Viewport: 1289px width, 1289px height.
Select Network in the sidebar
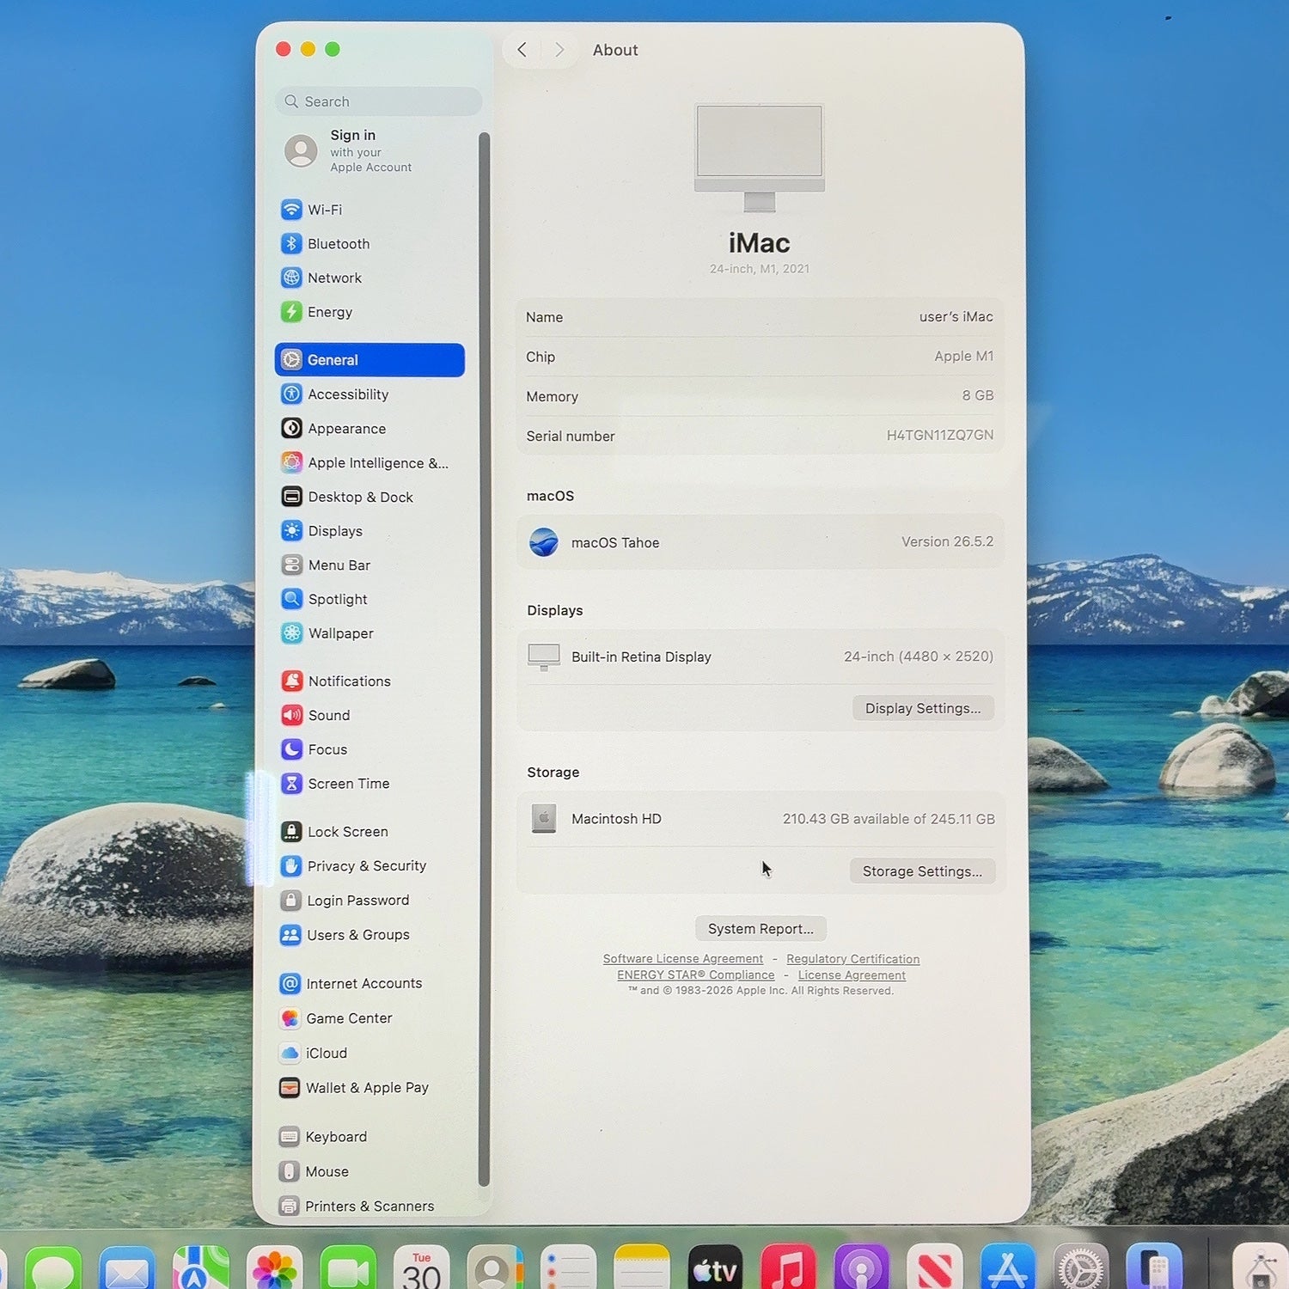(370, 278)
